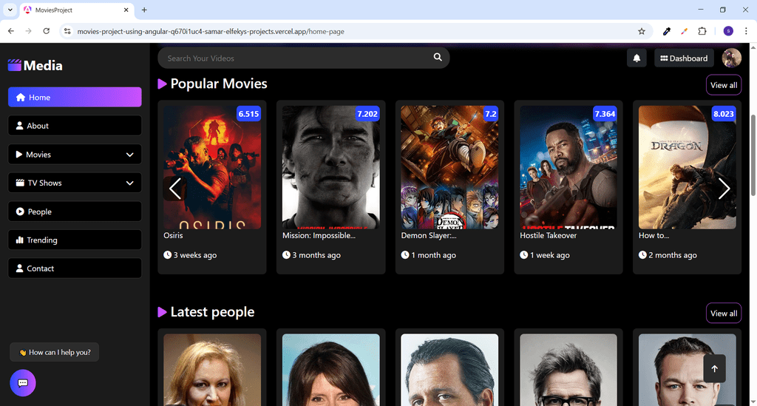
Task: Open the browser extensions puzzle icon
Action: (702, 31)
